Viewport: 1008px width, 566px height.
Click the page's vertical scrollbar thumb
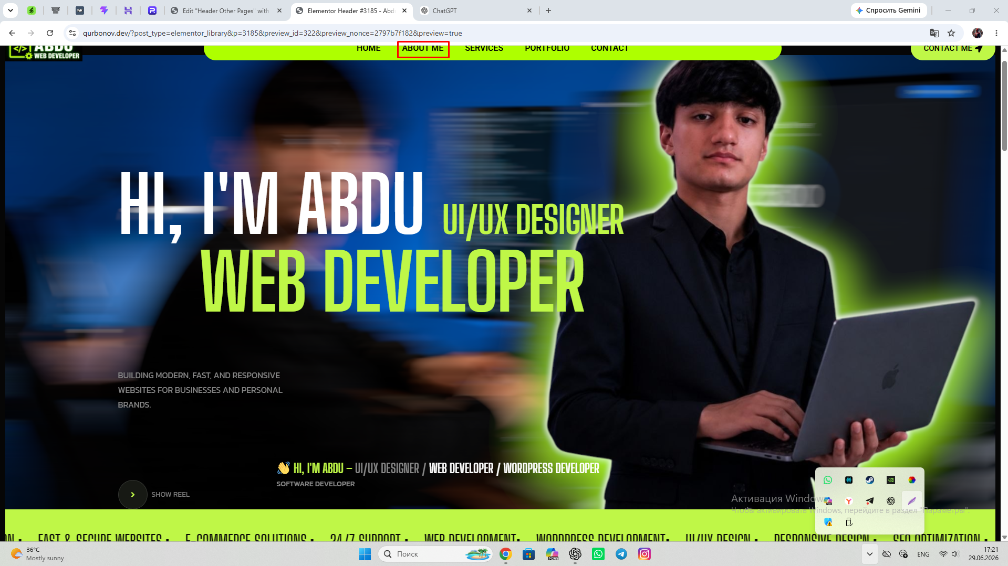1004,105
